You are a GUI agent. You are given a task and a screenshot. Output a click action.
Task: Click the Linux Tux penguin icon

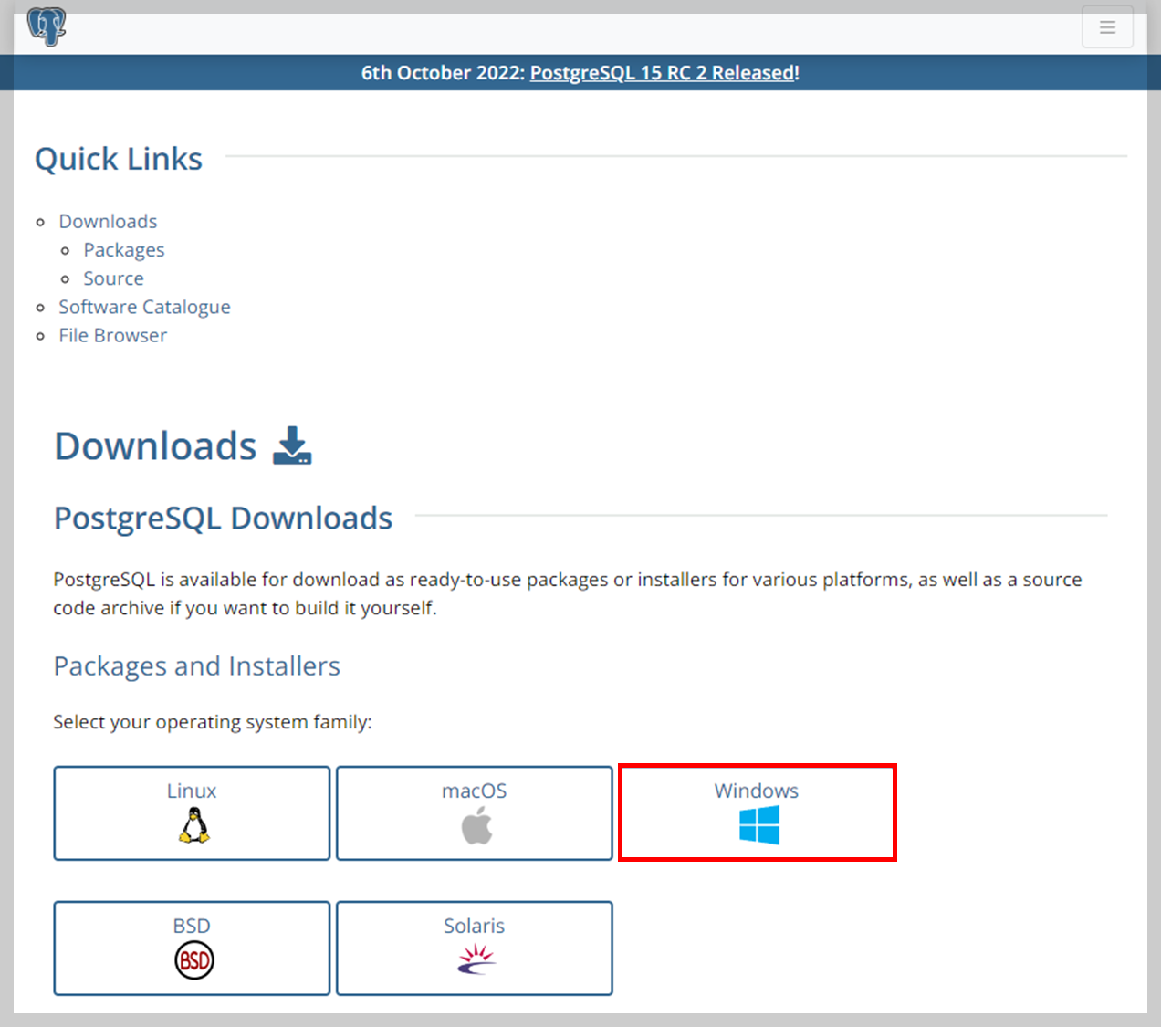[x=193, y=826]
